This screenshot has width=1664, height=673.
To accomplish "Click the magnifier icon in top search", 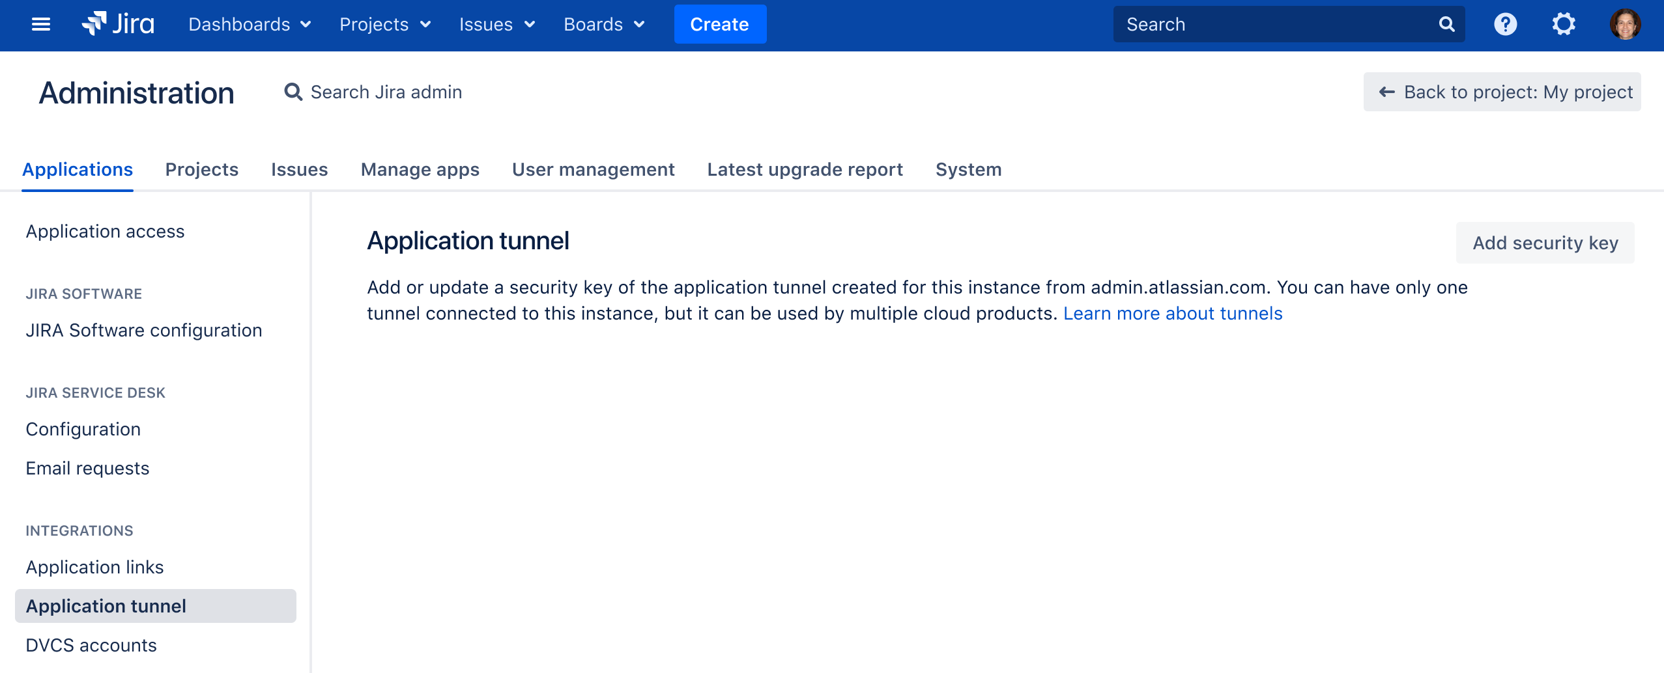I will coord(1446,25).
